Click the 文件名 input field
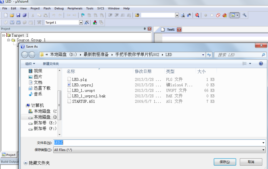 [157, 142]
